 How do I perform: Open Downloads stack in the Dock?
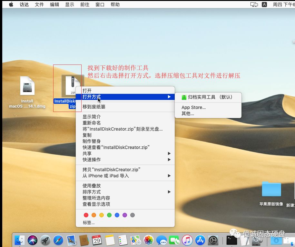pos(276,240)
